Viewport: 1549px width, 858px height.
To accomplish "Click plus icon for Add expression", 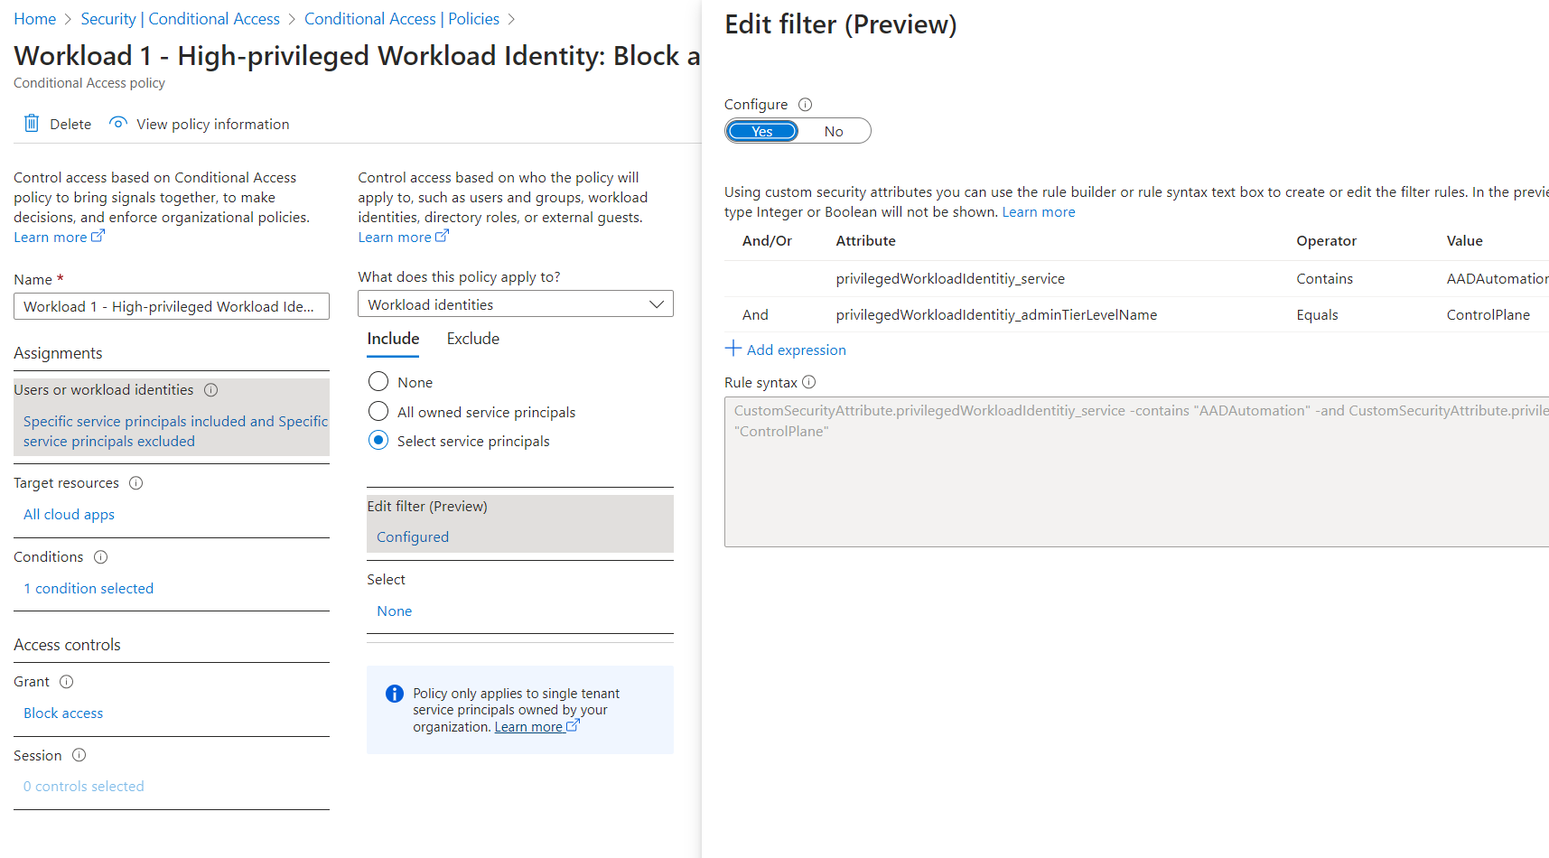I will coord(733,349).
